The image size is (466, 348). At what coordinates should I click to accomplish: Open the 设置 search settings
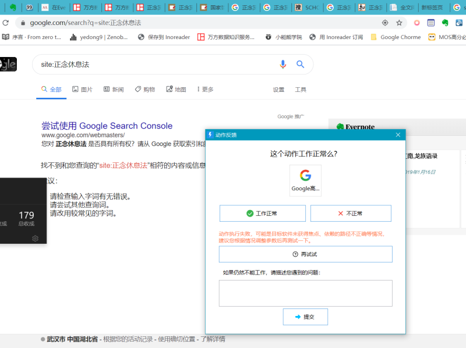[278, 90]
